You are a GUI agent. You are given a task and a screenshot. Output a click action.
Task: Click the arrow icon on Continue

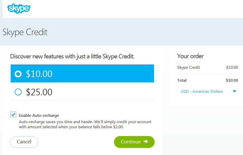pos(145,141)
